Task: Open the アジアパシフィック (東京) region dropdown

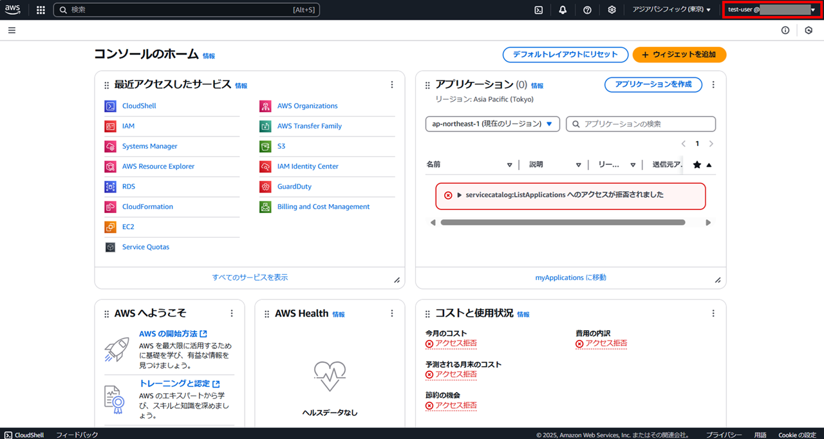Action: pyautogui.click(x=671, y=10)
